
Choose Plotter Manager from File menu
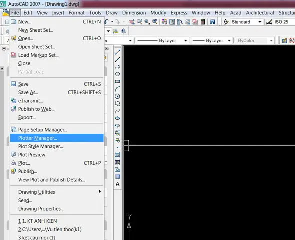tap(57, 138)
